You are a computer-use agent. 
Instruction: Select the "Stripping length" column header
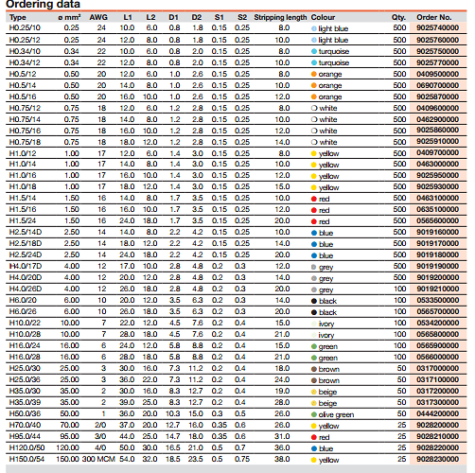pos(280,17)
